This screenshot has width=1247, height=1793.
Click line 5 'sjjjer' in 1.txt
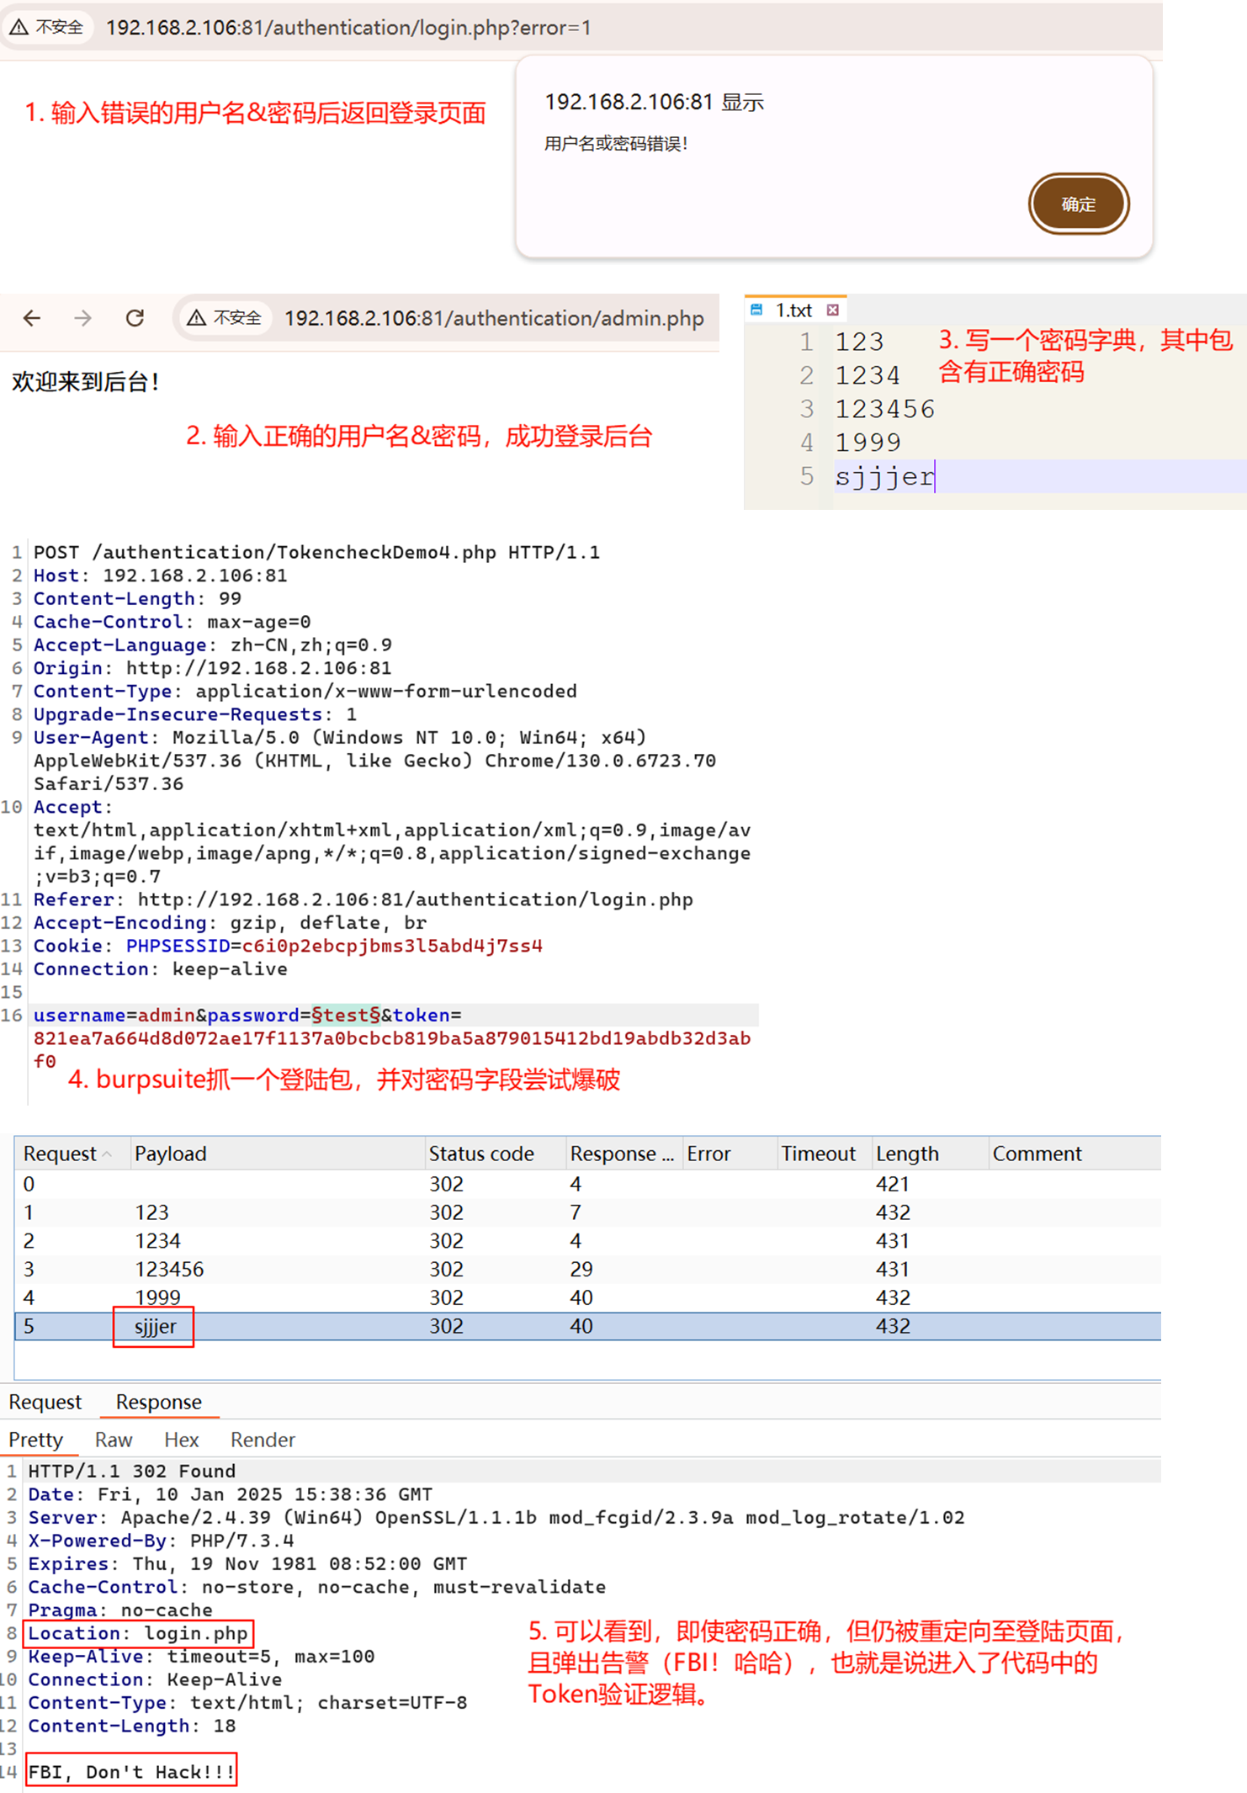[884, 477]
